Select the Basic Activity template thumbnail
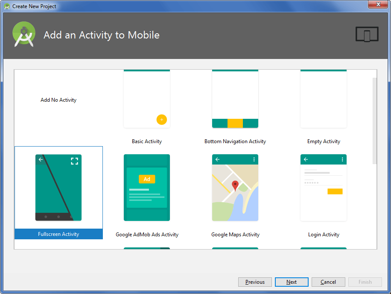The image size is (391, 294). coord(147,99)
